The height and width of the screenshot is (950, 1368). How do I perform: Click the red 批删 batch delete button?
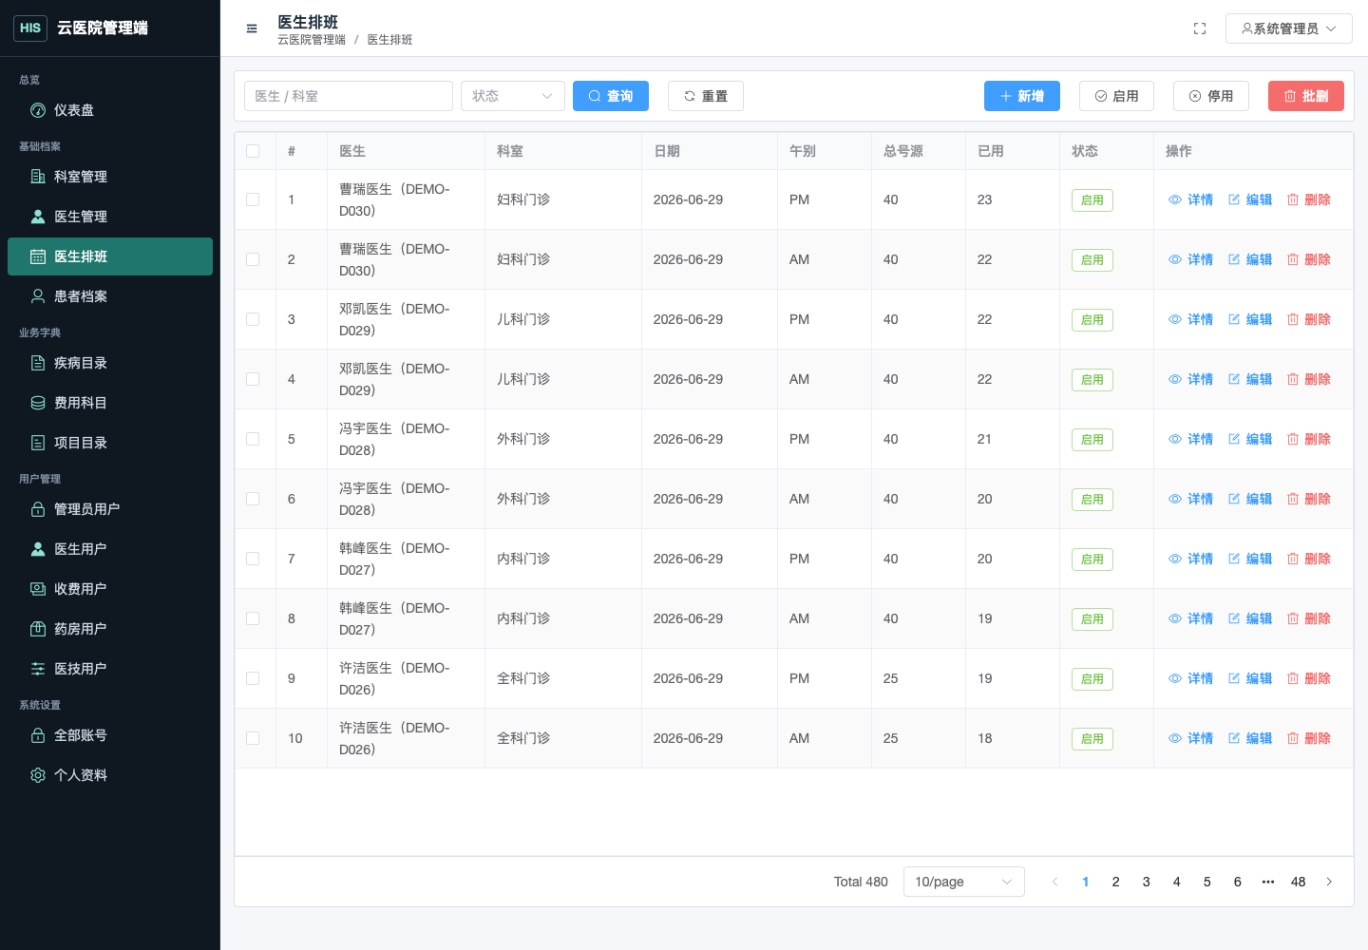point(1306,96)
